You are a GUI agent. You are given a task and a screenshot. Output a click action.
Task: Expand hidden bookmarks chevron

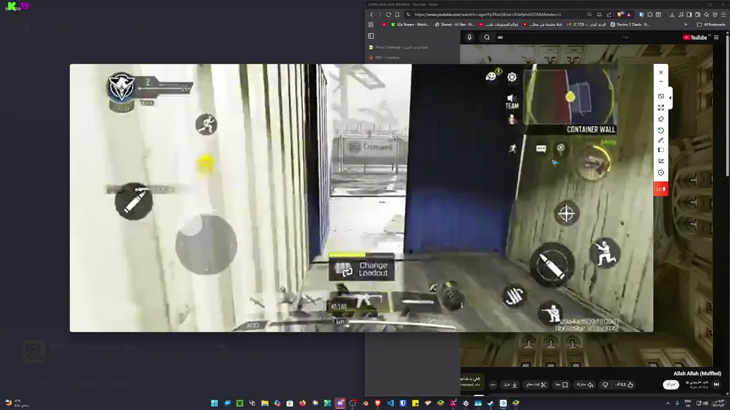(x=686, y=24)
